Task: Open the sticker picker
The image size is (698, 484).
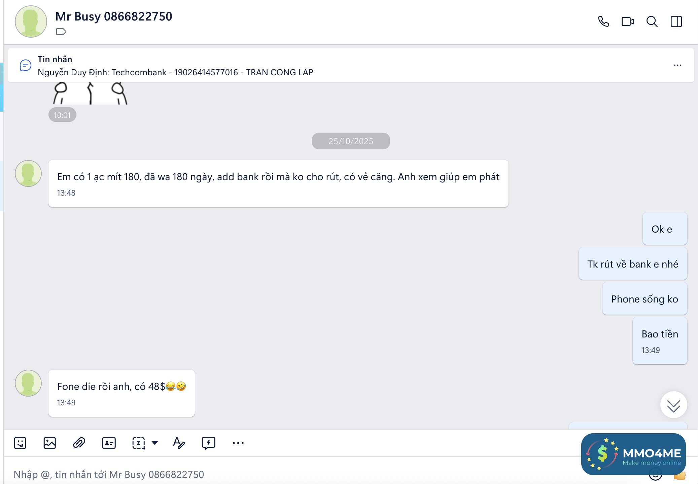Action: (20, 443)
